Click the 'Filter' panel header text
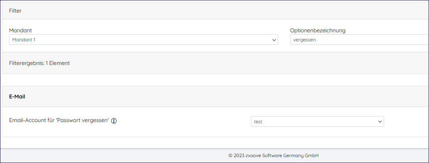This screenshot has width=429, height=163. [x=15, y=11]
